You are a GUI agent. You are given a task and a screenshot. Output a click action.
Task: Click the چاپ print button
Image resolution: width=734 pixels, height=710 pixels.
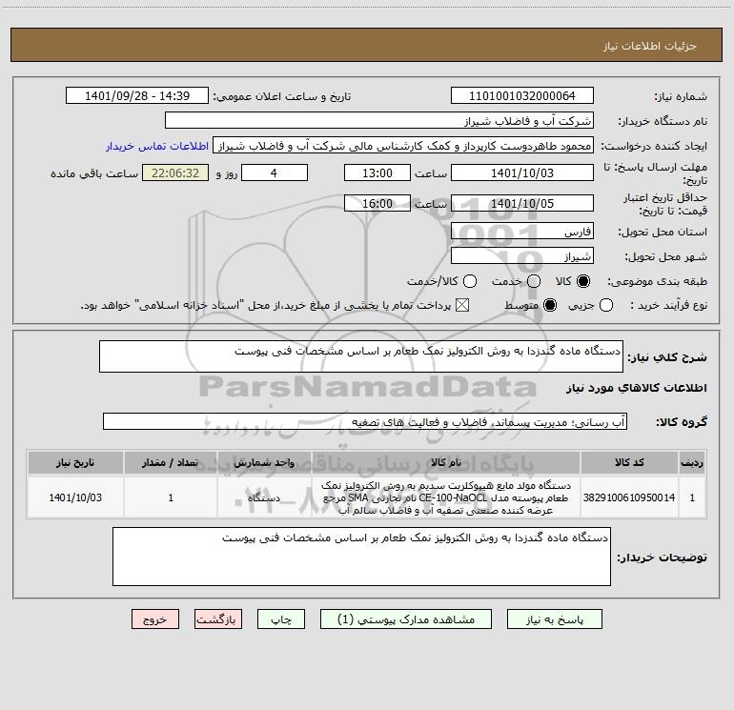click(x=281, y=619)
